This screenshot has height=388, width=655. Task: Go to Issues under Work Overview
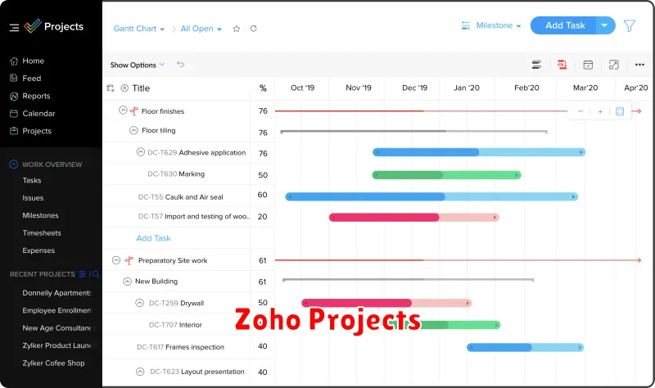(33, 198)
